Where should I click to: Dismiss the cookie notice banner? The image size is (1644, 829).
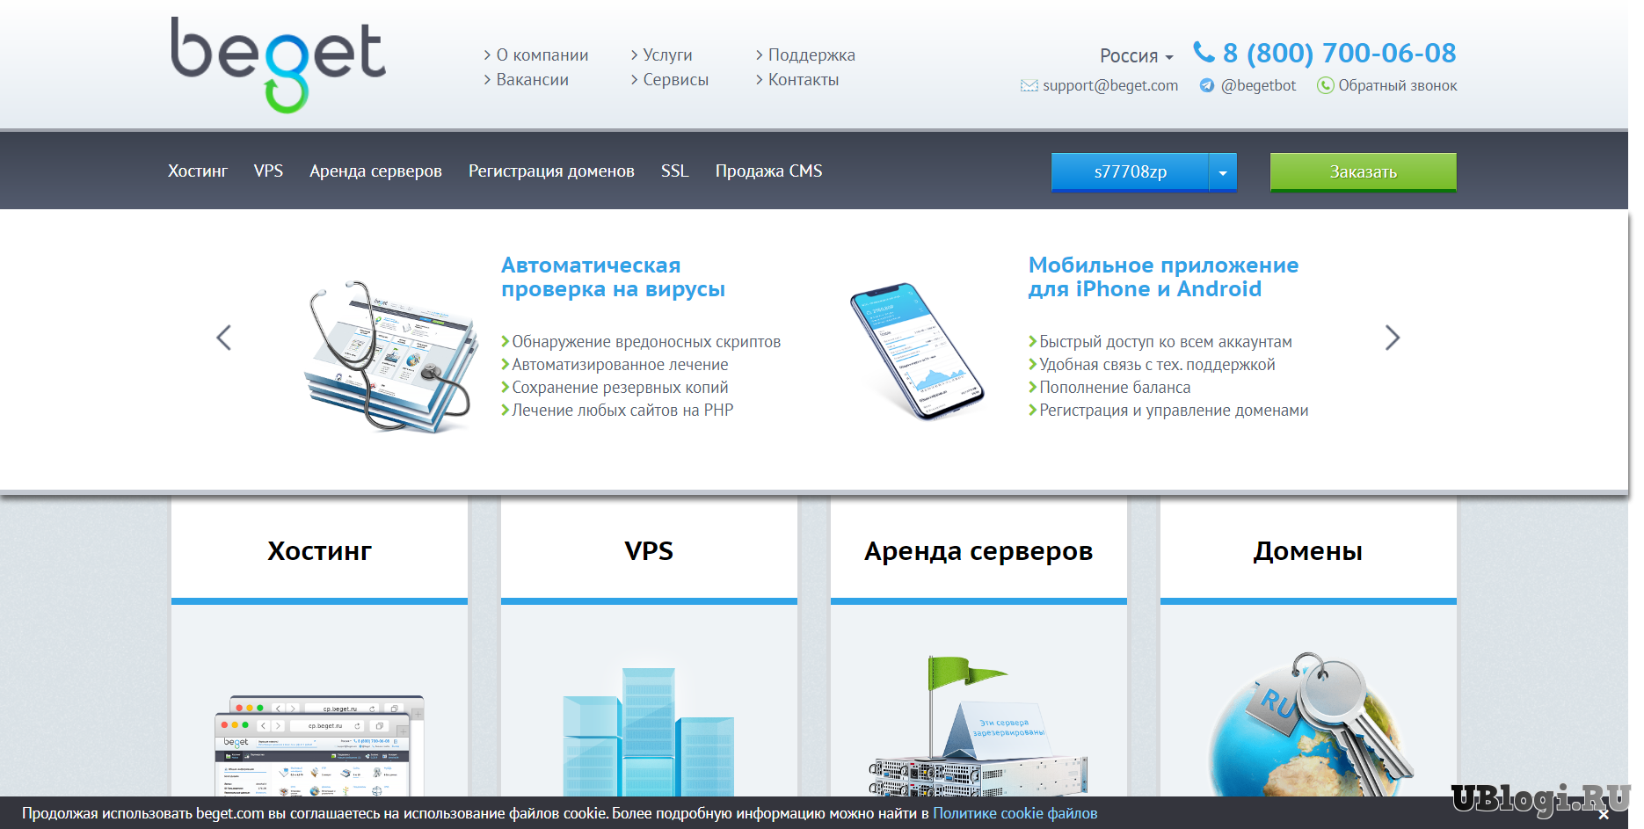coord(1604,815)
